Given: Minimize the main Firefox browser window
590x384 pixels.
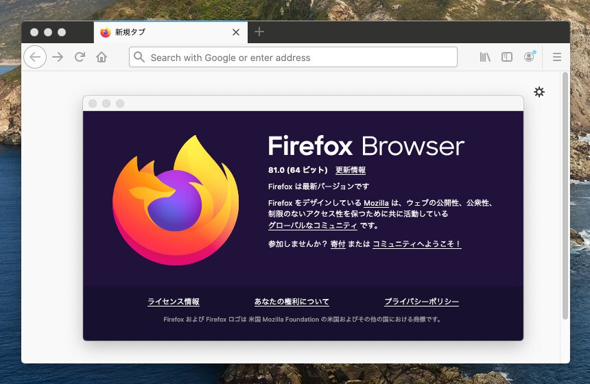Looking at the screenshot, I should 48,32.
